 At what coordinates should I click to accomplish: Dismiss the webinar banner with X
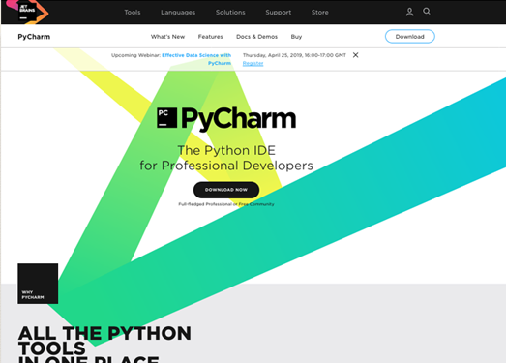point(355,55)
